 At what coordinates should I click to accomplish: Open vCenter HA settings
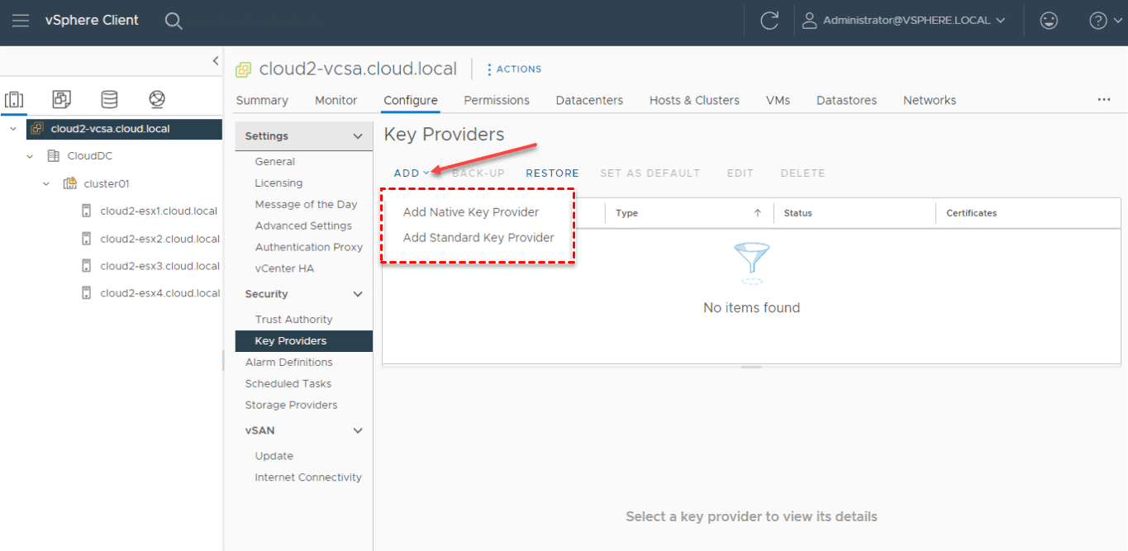click(284, 268)
